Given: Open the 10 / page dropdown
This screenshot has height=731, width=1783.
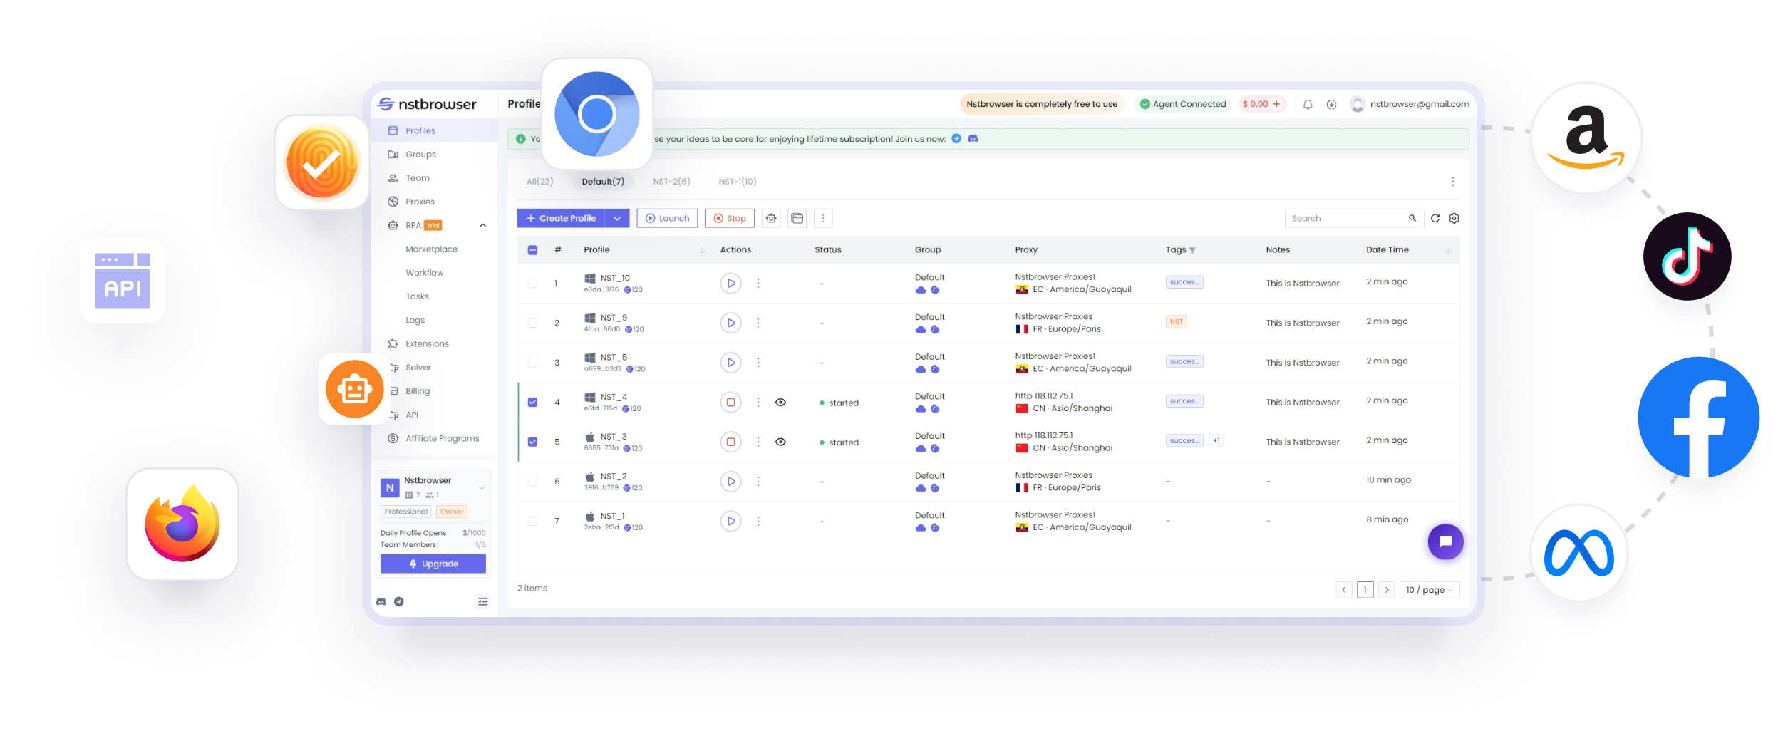Looking at the screenshot, I should tap(1429, 590).
